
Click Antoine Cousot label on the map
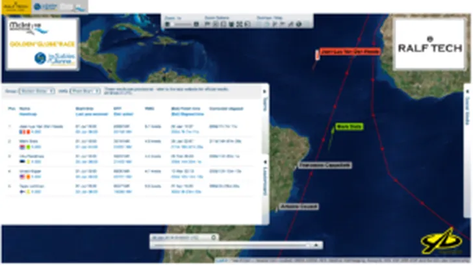point(299,207)
